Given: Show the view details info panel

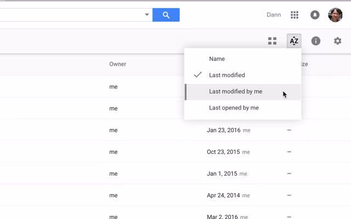Looking at the screenshot, I should point(316,41).
